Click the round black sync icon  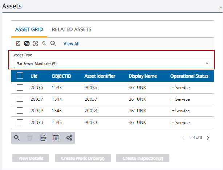(x=27, y=43)
